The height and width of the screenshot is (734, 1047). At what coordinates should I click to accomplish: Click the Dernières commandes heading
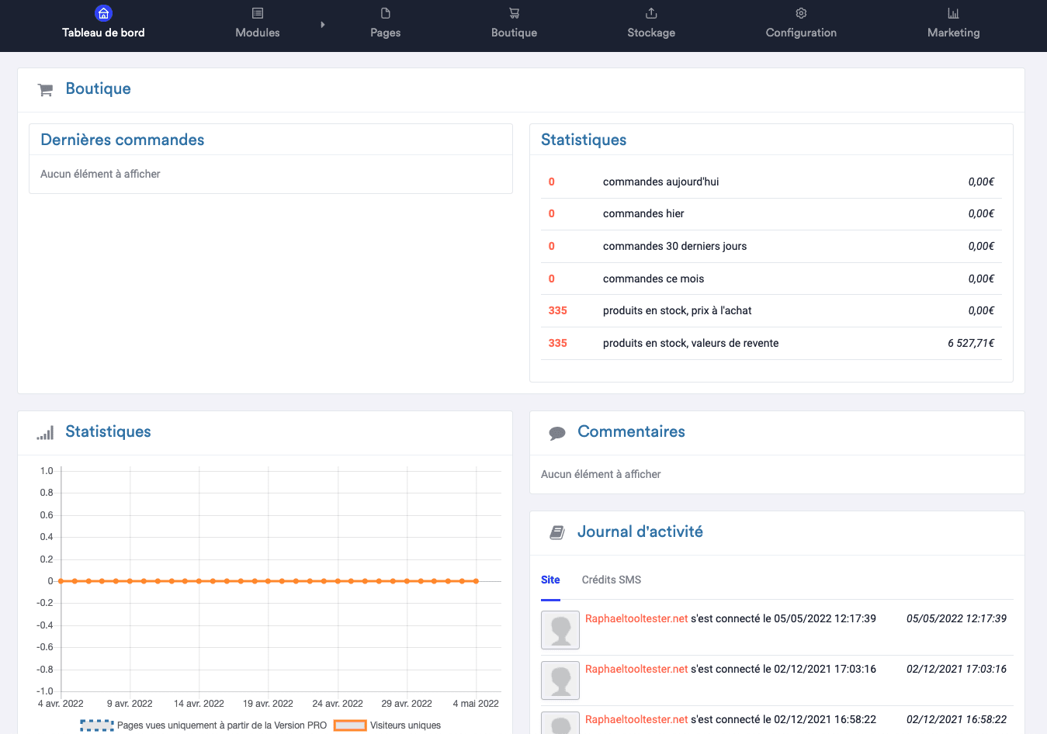[123, 140]
